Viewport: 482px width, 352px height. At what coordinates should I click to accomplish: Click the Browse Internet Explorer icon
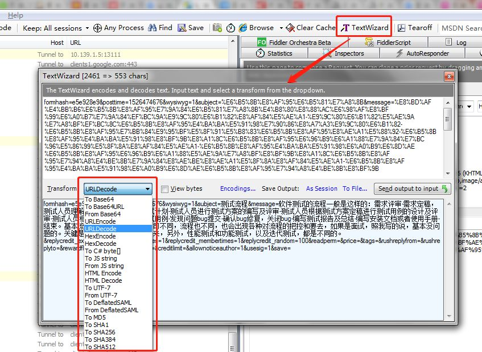[243, 28]
